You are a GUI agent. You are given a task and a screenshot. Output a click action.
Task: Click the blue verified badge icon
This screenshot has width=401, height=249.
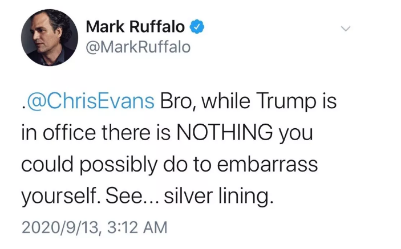tap(197, 27)
